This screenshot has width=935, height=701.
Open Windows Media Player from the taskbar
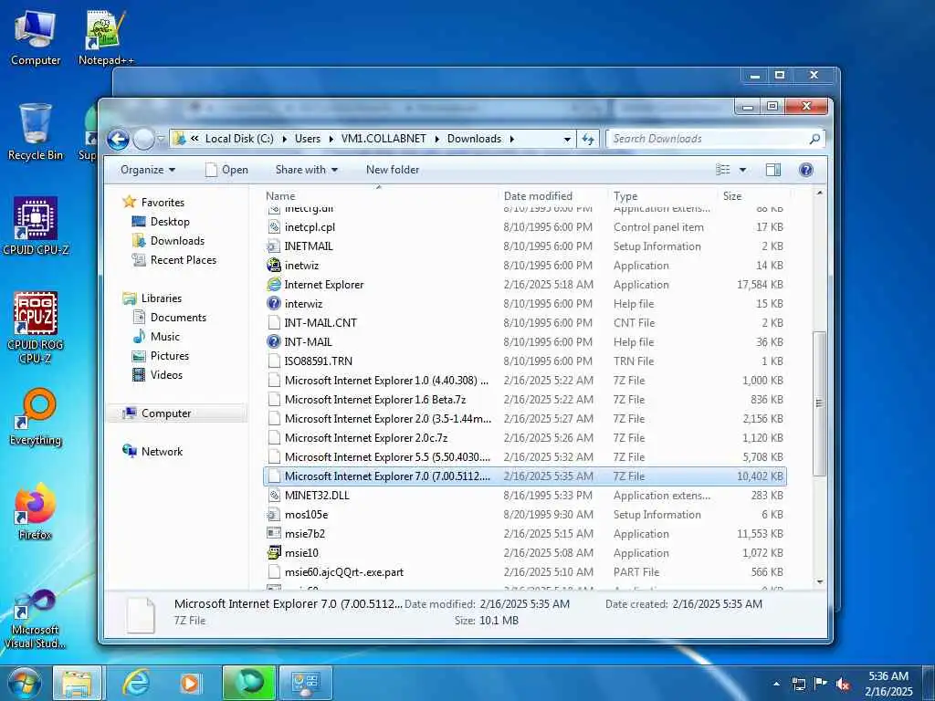click(x=190, y=683)
